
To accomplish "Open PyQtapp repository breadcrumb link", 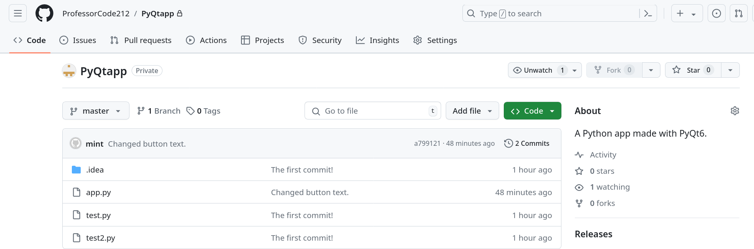I will coord(157,13).
